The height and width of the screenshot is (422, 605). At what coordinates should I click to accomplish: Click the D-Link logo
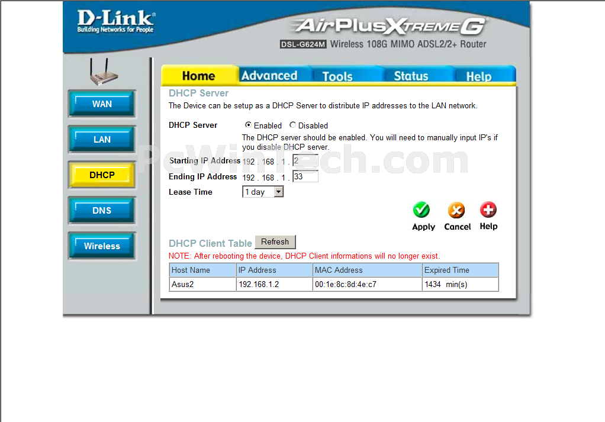coord(116,21)
